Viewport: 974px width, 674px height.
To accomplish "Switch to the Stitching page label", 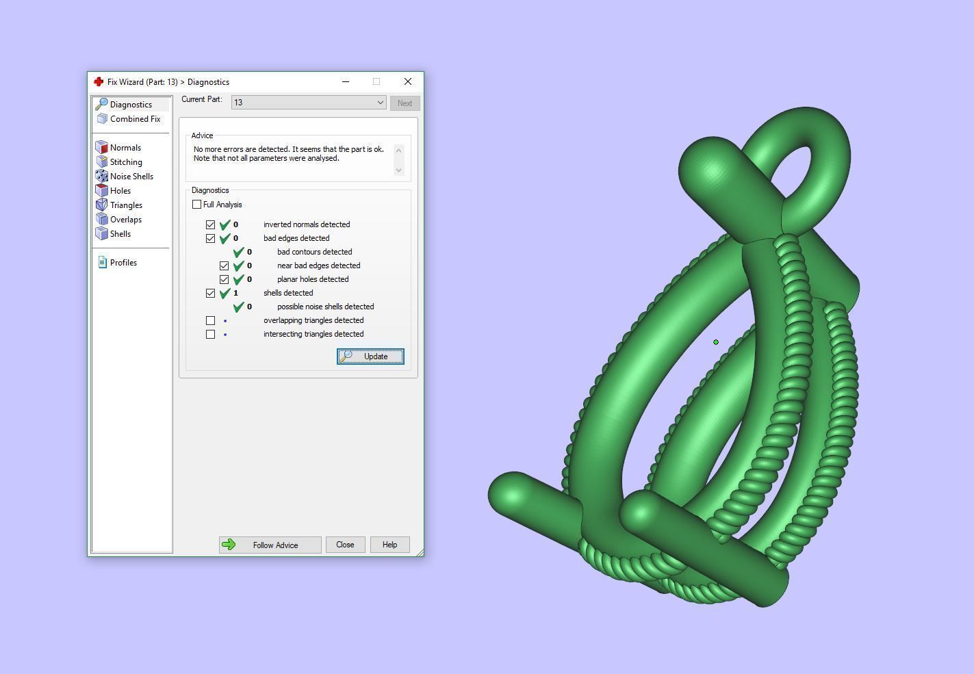I will 126,162.
